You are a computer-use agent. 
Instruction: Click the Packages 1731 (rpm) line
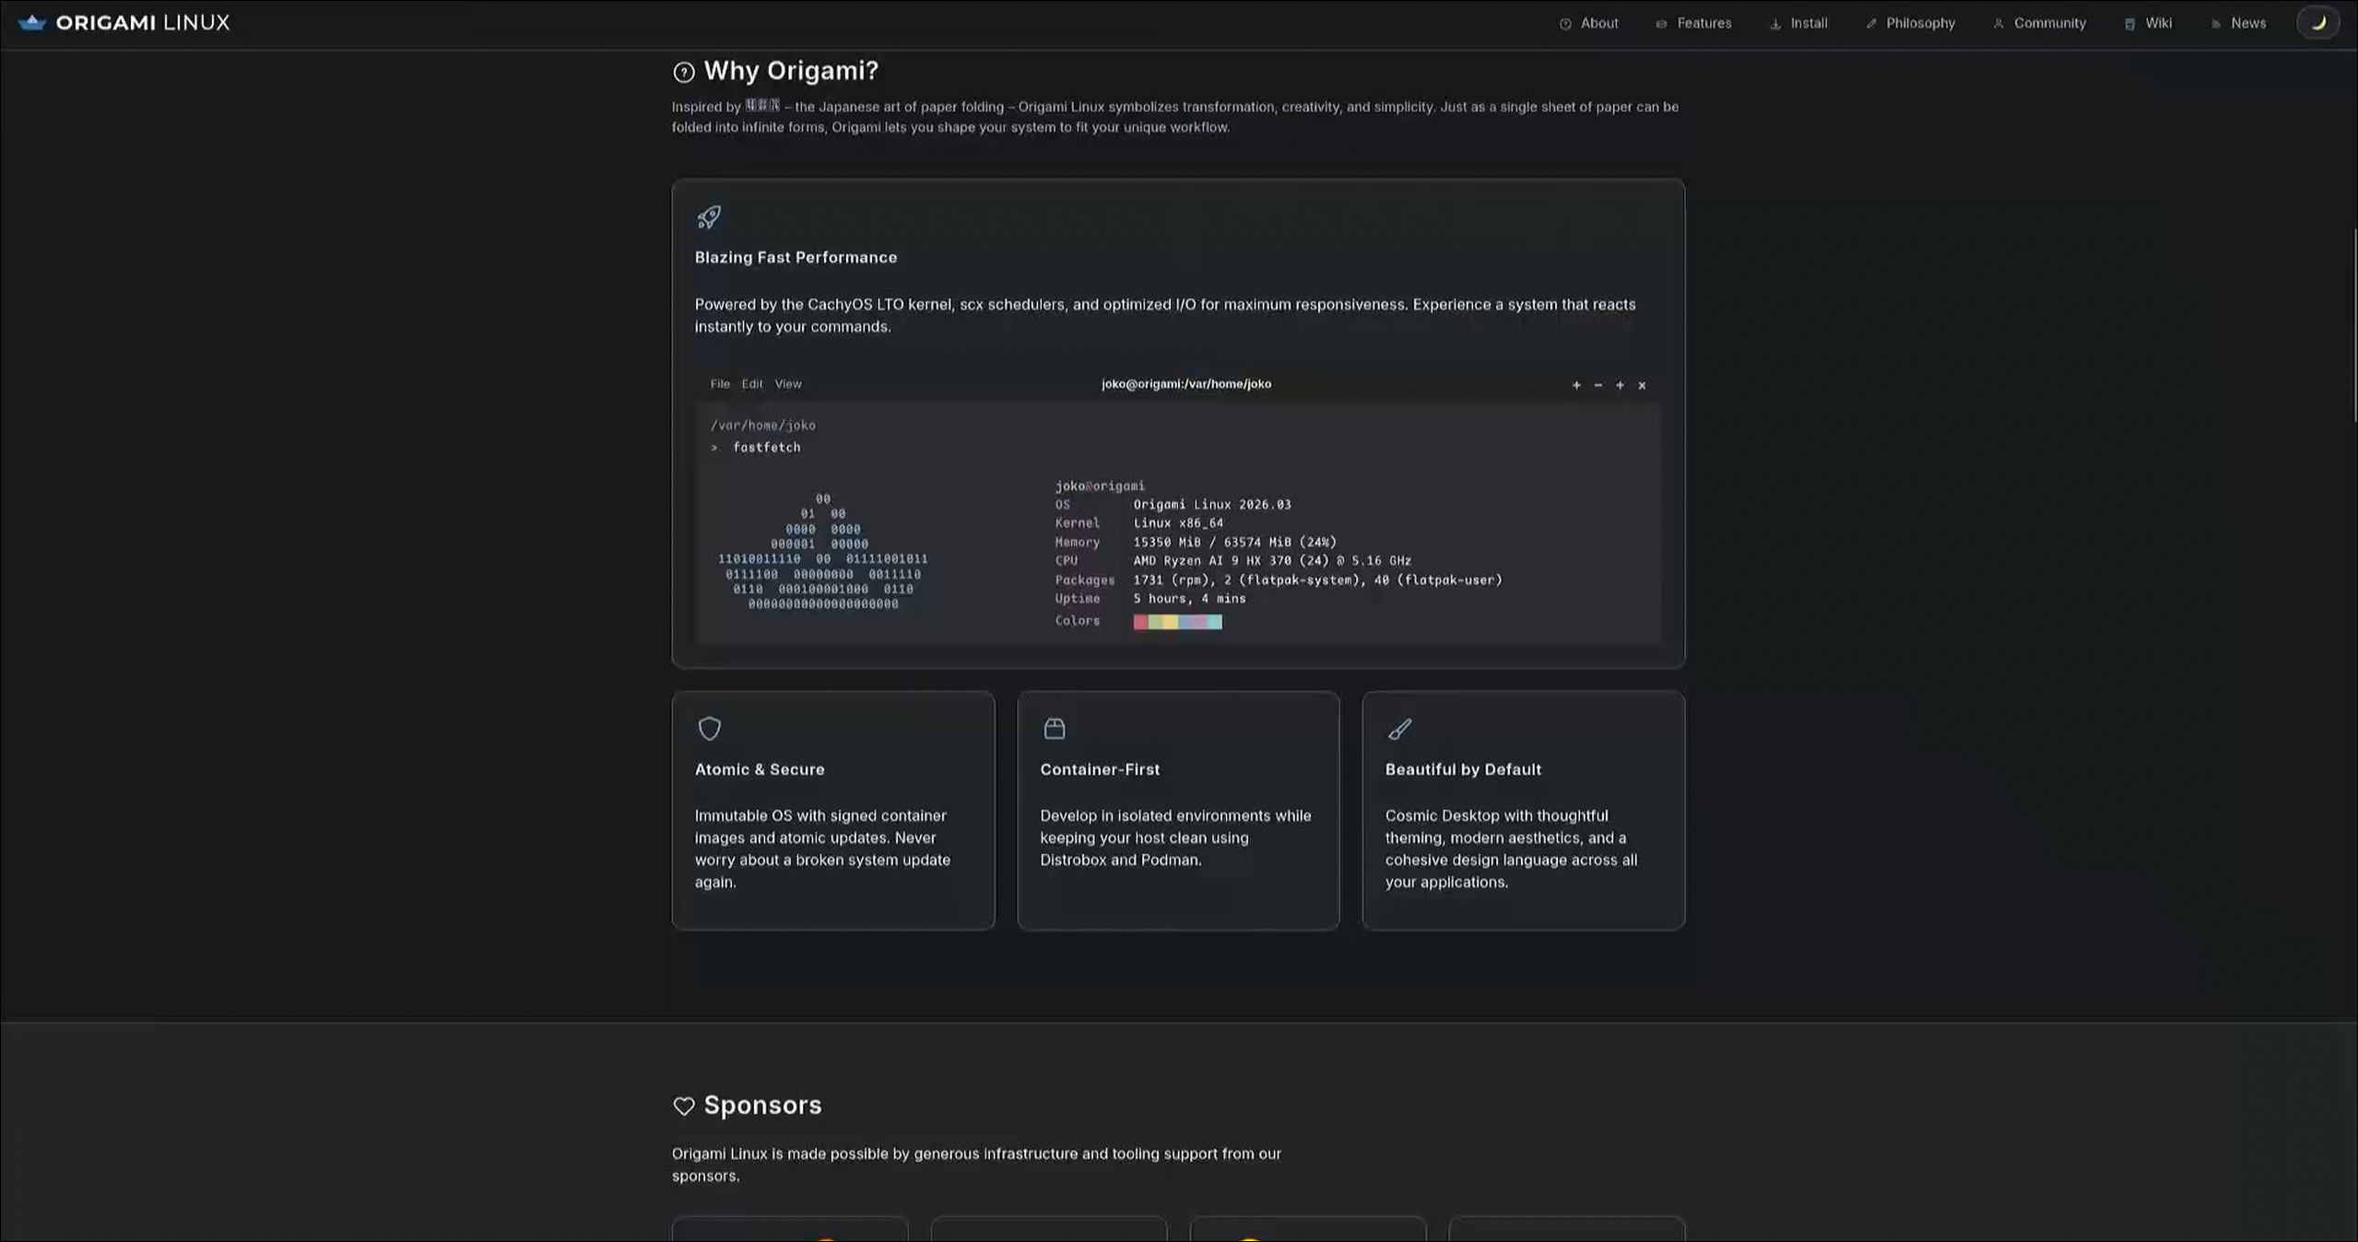click(x=1317, y=580)
